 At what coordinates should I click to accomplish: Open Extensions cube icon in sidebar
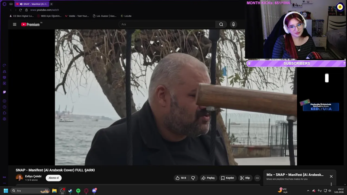point(4,113)
